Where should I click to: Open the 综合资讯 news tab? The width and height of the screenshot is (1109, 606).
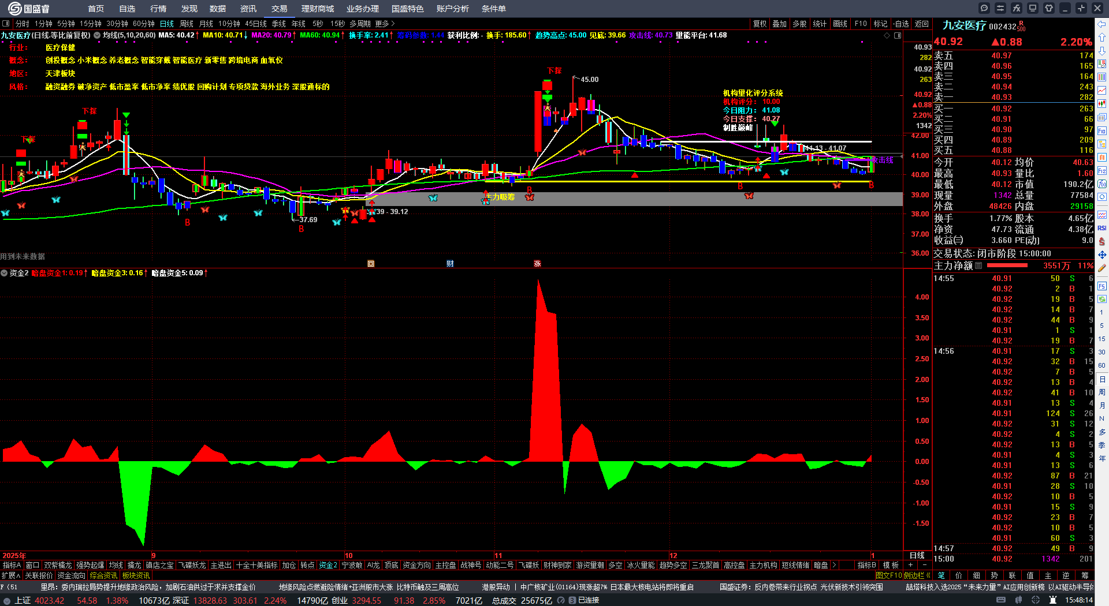pos(103,575)
